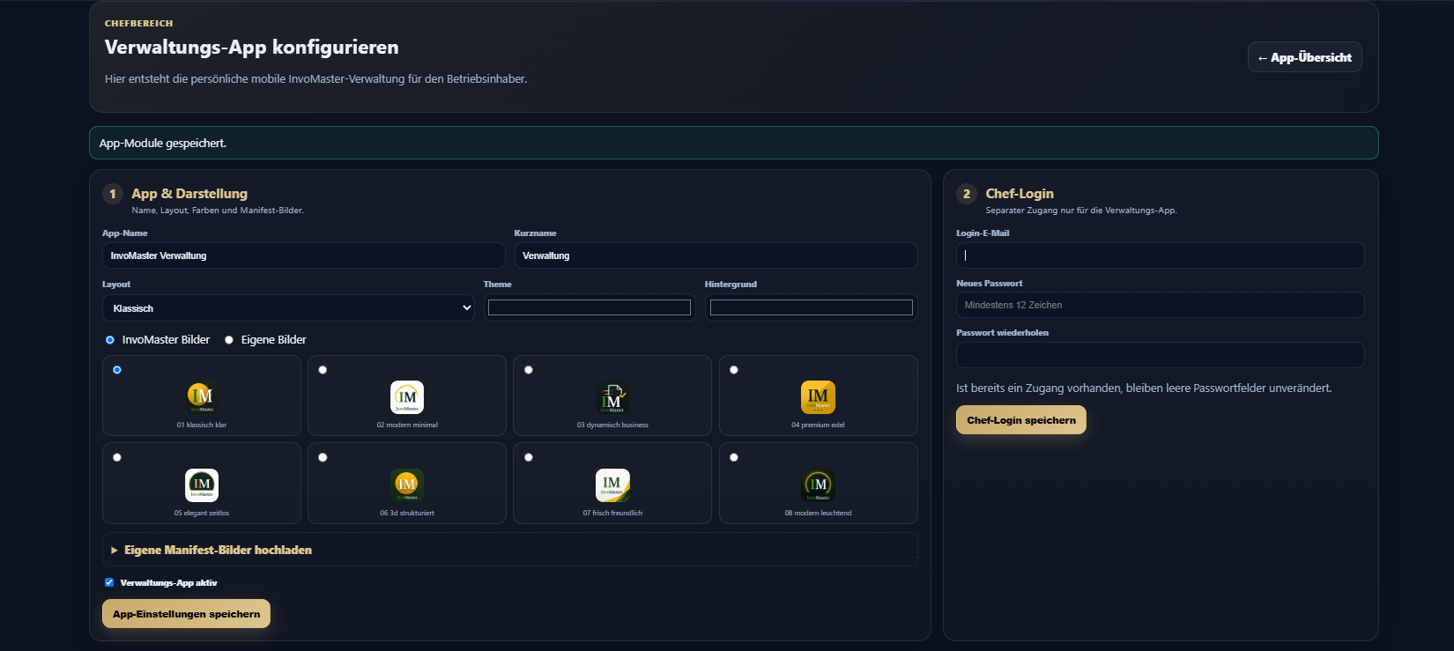Focus the Kurzname input field

[x=716, y=255]
